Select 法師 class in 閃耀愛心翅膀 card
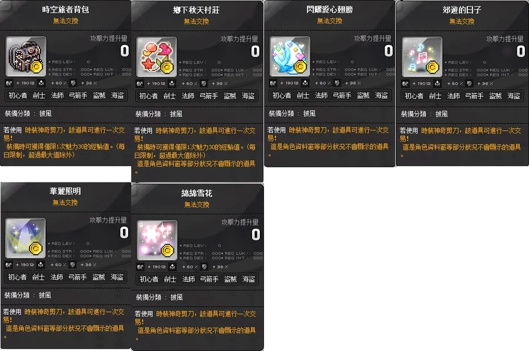The width and height of the screenshot is (529, 351). 321,96
